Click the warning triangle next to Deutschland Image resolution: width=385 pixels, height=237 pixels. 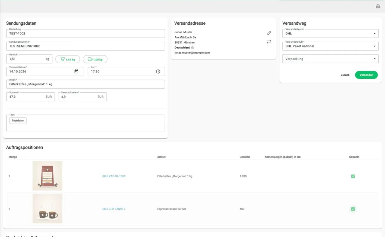point(193,47)
